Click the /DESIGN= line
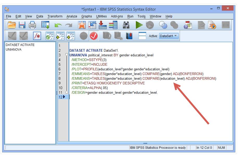The height and width of the screenshot is (155, 239). pos(114,92)
